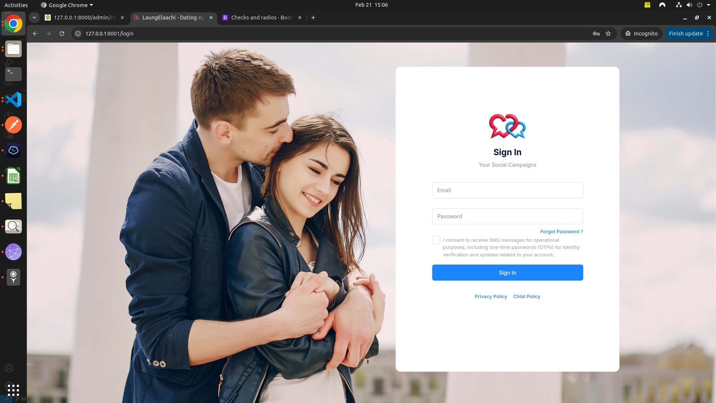The height and width of the screenshot is (403, 716).
Task: Open the clock and calendar menu
Action: click(371, 5)
